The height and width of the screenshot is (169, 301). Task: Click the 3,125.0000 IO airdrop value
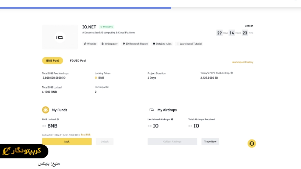coord(209,78)
